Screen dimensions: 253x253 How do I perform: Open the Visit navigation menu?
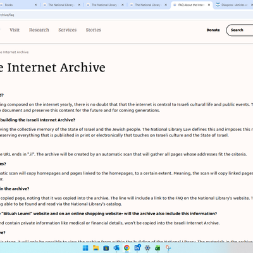[15, 30]
